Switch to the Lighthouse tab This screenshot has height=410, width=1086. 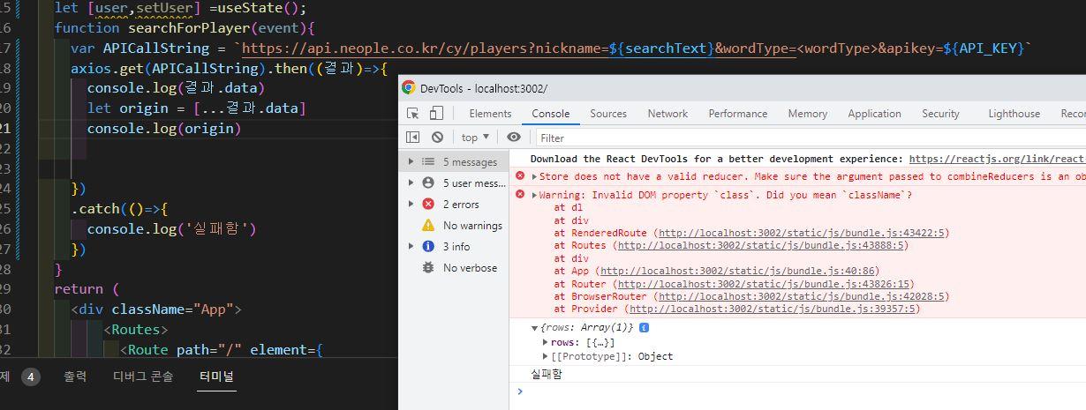pos(1014,114)
